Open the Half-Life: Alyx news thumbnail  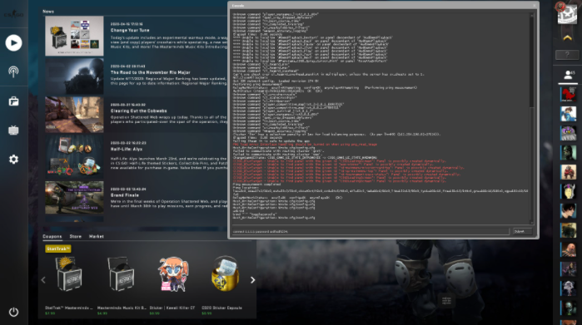pos(74,157)
